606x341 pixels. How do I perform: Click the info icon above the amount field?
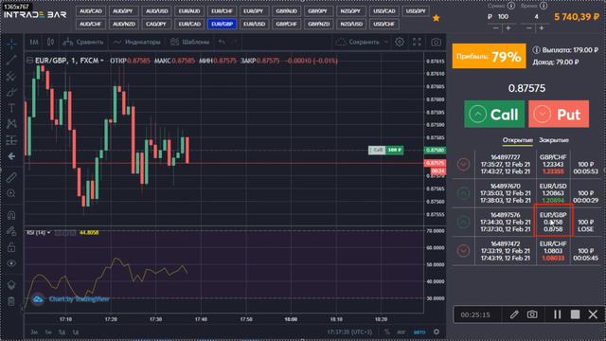click(511, 6)
